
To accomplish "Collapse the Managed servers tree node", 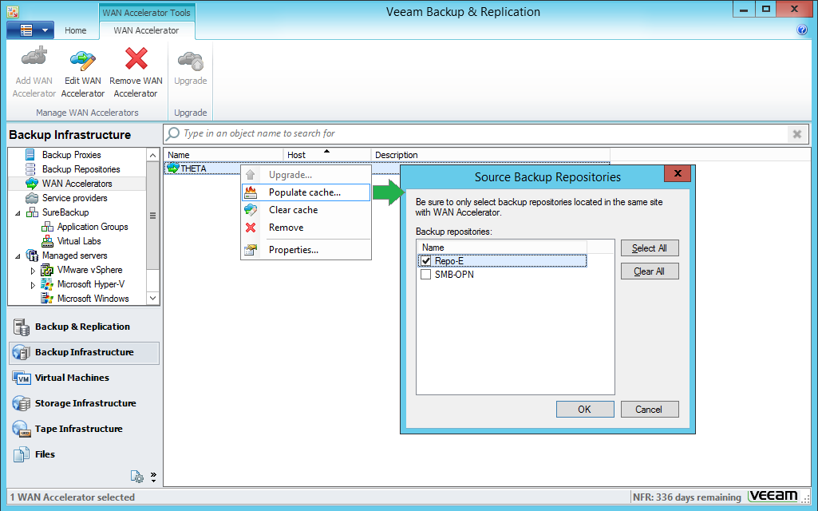I will [x=18, y=256].
